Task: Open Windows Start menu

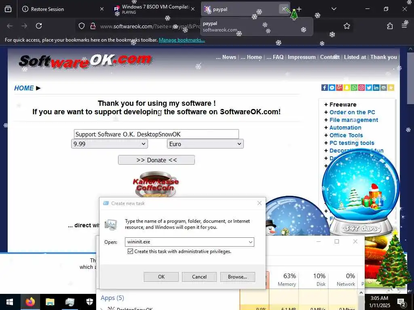Action: point(10,302)
